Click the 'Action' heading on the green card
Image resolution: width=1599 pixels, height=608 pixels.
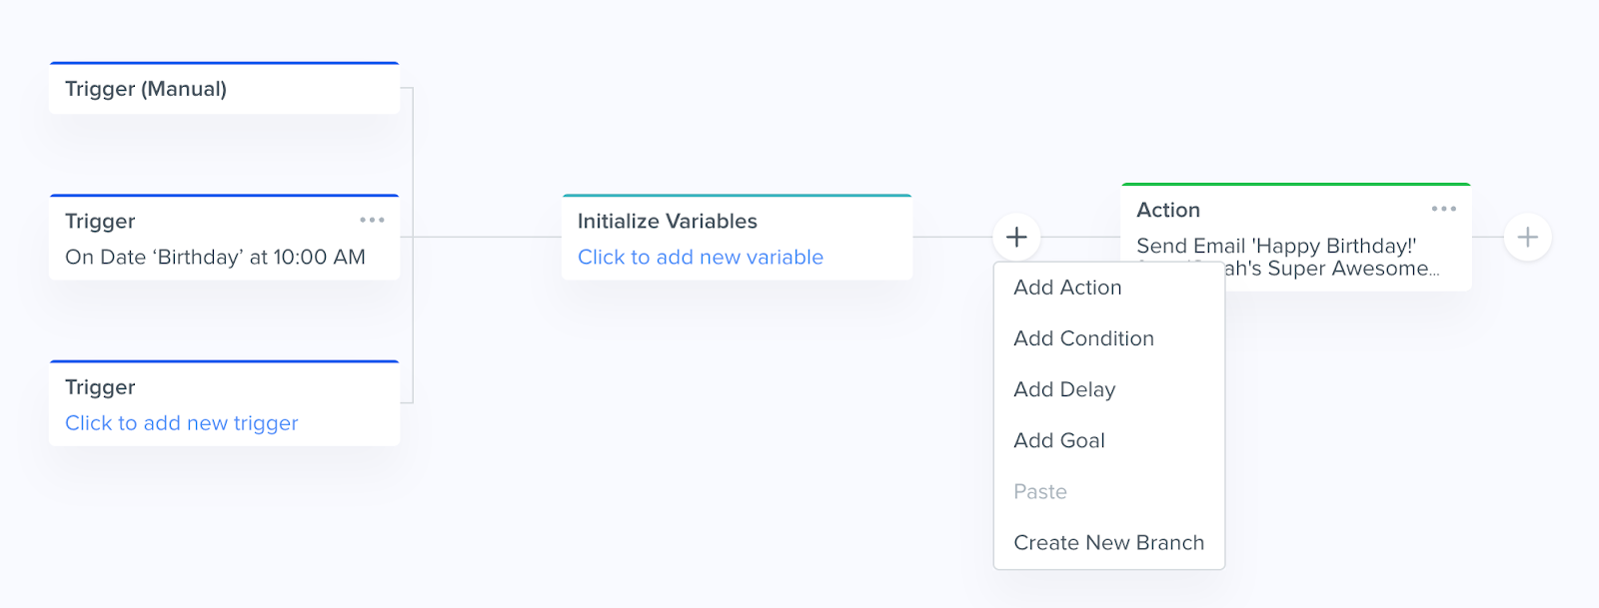(x=1168, y=210)
